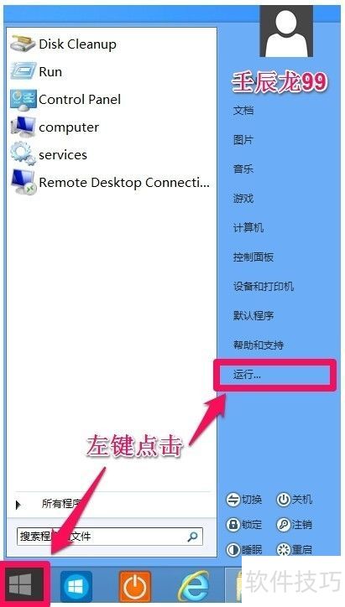Open 控制面板 in the right pane
The height and width of the screenshot is (607, 345).
254,257
